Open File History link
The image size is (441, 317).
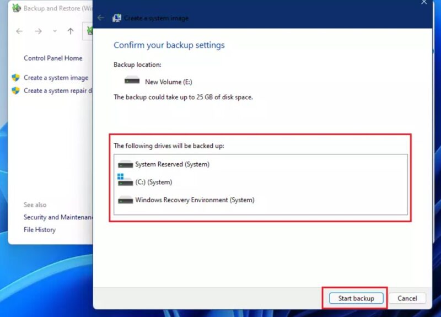pyautogui.click(x=40, y=230)
